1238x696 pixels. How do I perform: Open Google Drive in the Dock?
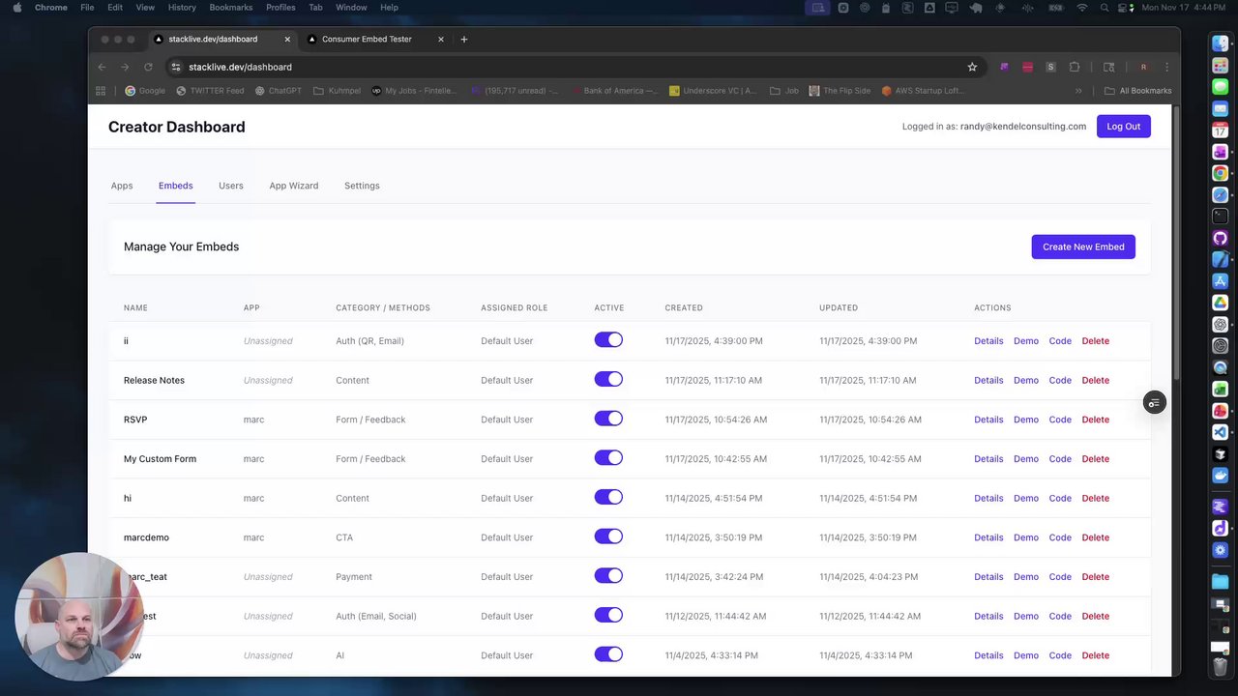coord(1221,303)
